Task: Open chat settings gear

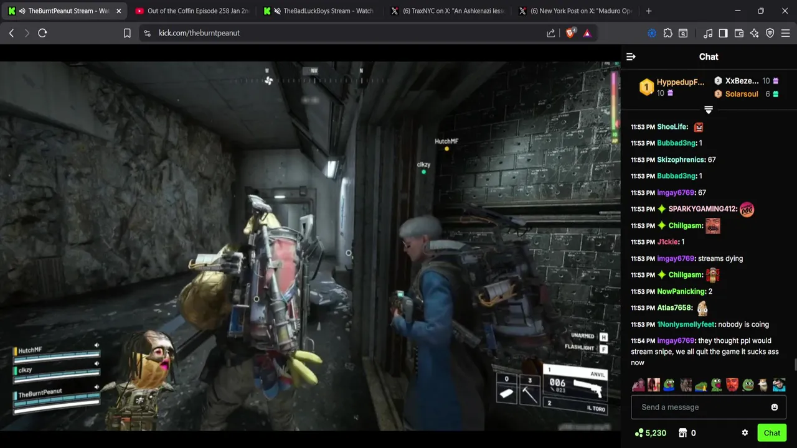Action: (745, 433)
